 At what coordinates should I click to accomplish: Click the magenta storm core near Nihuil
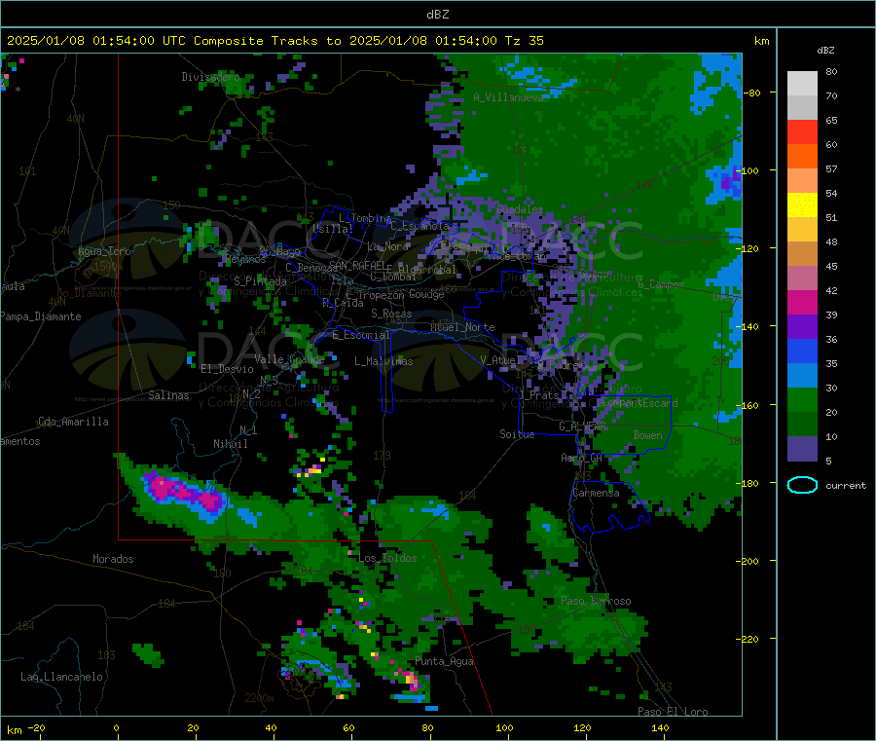[x=184, y=491]
